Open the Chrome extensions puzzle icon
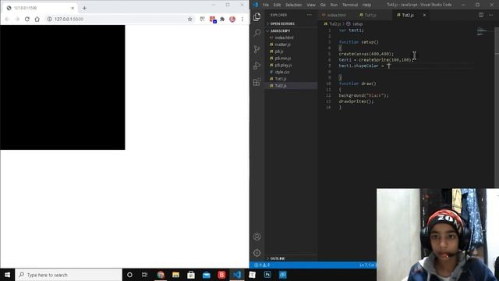The image size is (499, 281). (x=222, y=19)
